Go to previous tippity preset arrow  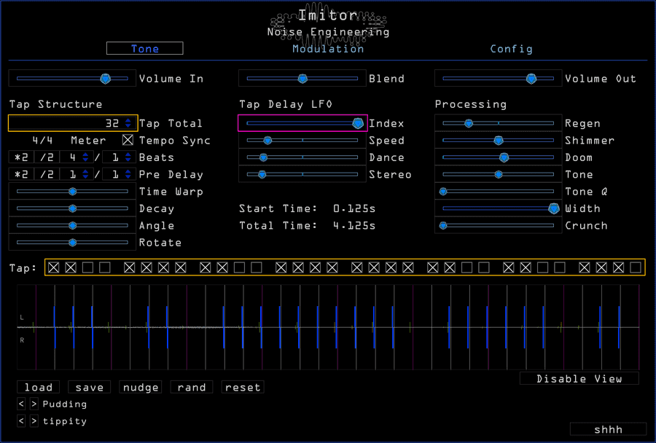(21, 421)
